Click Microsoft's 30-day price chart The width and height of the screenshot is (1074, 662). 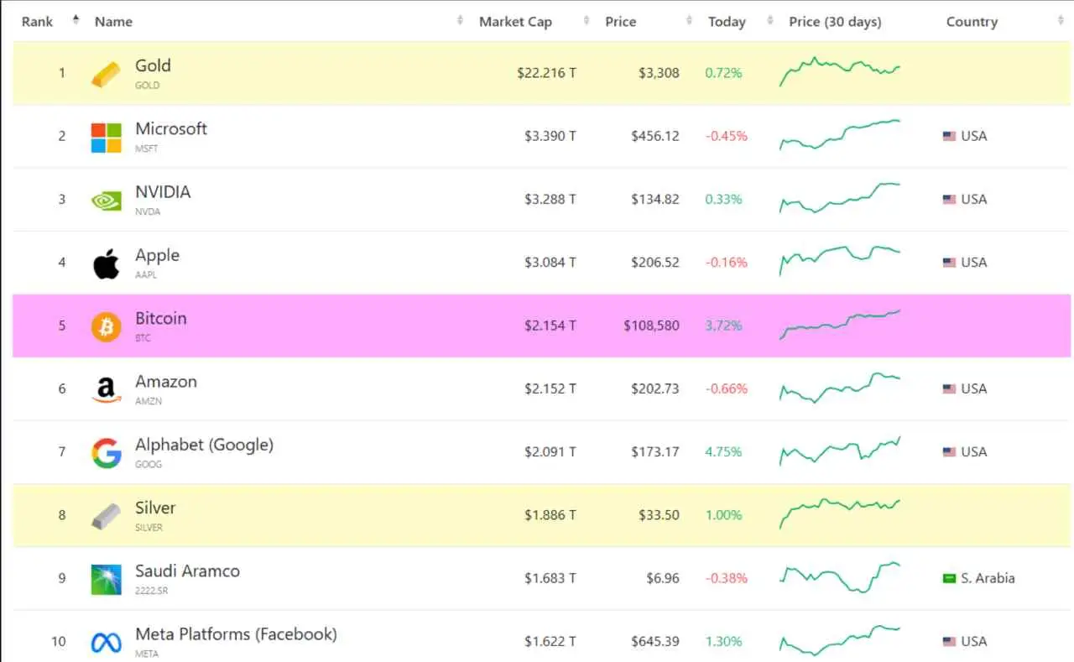(840, 134)
